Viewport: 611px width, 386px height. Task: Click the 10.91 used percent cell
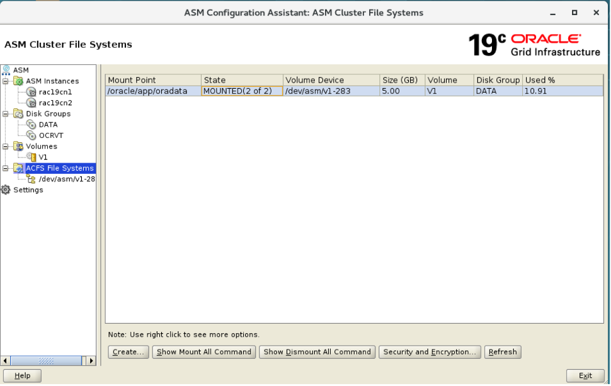pos(562,91)
